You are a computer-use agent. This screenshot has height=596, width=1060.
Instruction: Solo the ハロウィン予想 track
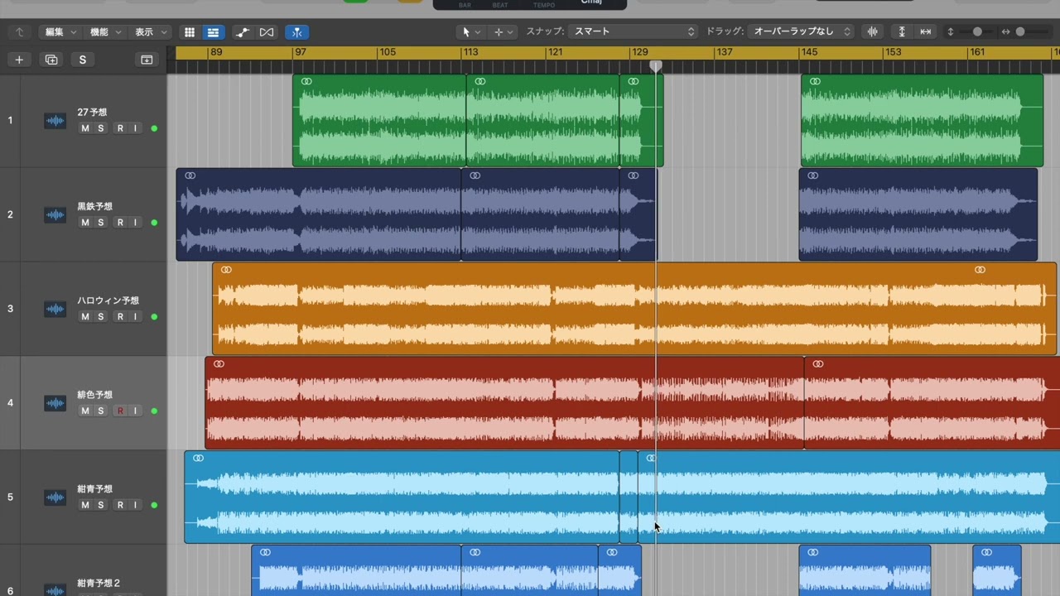tap(101, 317)
